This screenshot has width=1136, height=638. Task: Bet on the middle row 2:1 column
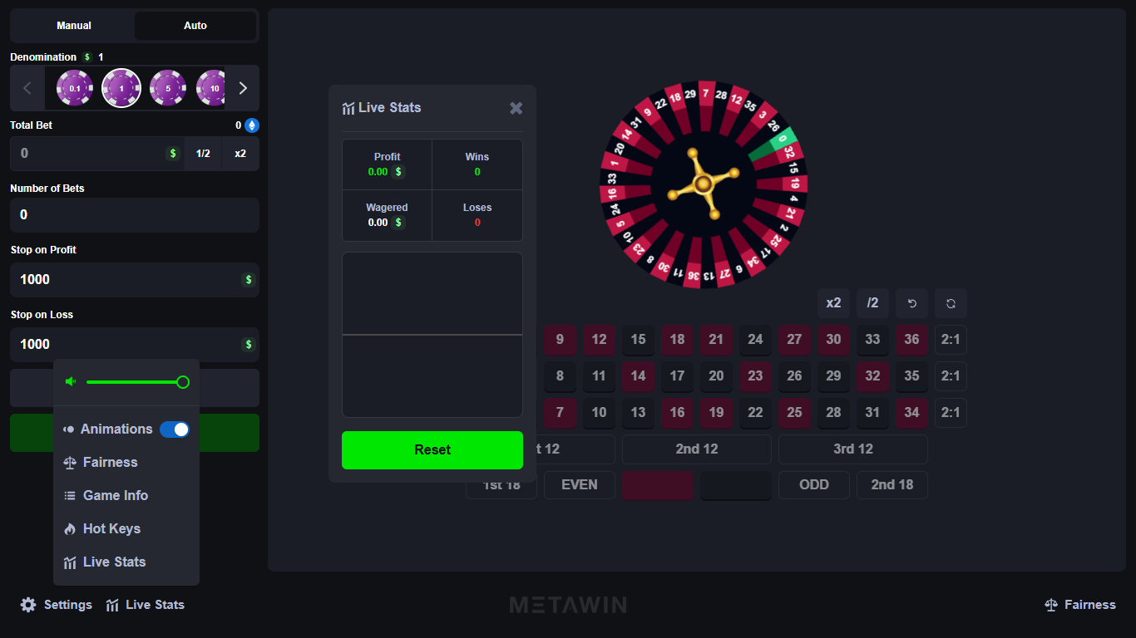(951, 376)
